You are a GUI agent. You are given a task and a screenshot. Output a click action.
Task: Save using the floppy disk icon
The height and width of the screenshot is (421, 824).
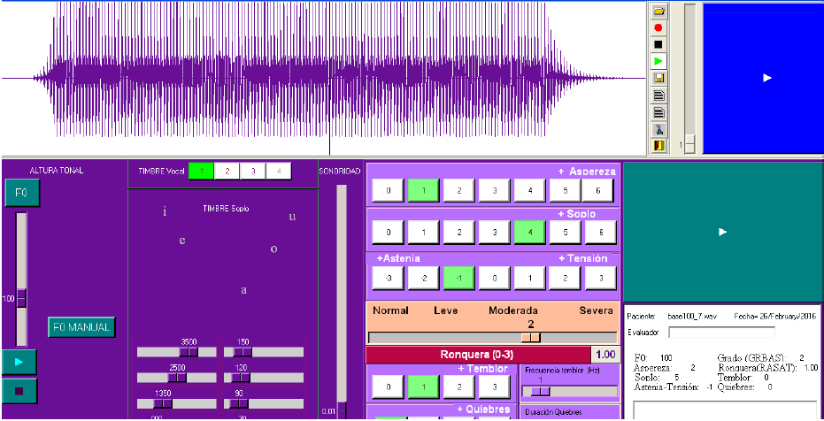[x=658, y=78]
